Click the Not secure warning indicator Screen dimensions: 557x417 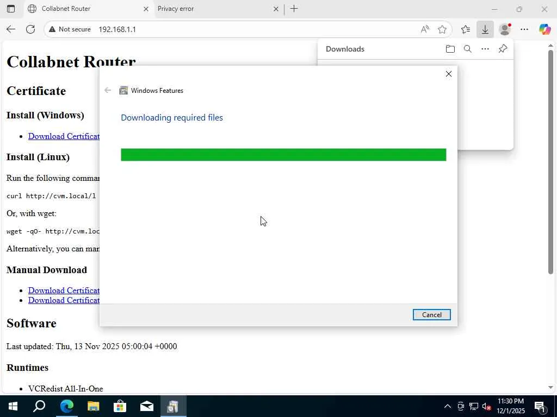click(70, 29)
